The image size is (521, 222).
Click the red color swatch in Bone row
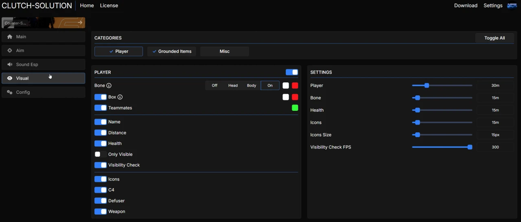pyautogui.click(x=295, y=86)
